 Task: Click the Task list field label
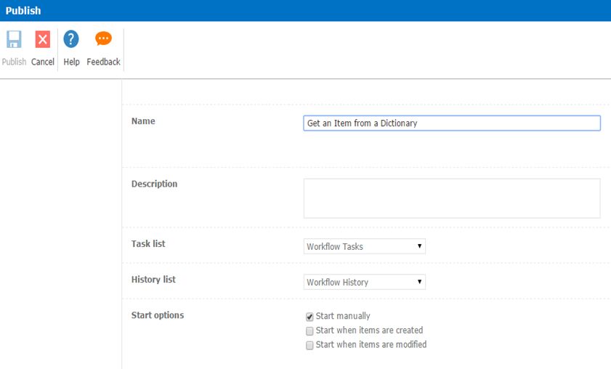click(x=148, y=243)
